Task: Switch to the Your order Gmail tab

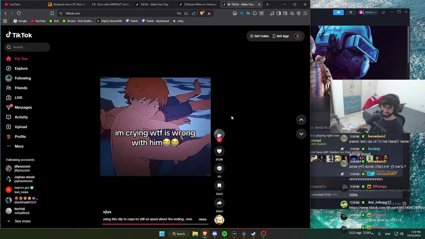Action: pos(111,4)
